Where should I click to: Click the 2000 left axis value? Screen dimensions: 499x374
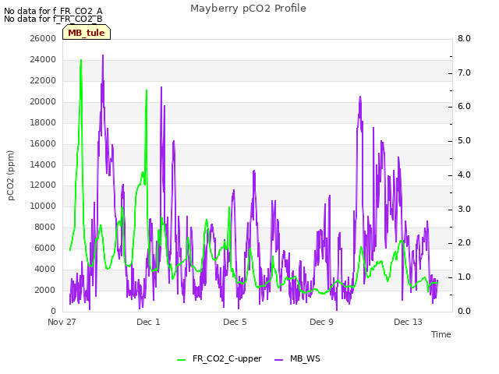[44, 290]
